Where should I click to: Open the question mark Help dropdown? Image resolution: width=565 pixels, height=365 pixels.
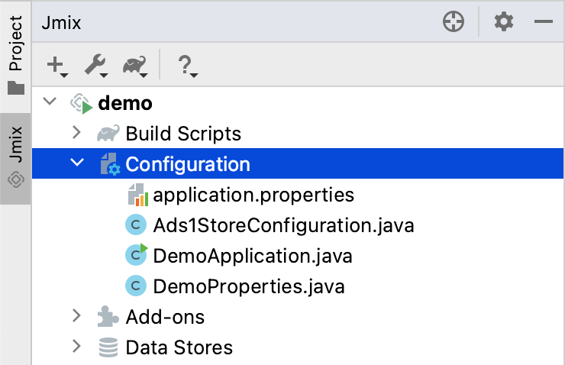coord(187,66)
